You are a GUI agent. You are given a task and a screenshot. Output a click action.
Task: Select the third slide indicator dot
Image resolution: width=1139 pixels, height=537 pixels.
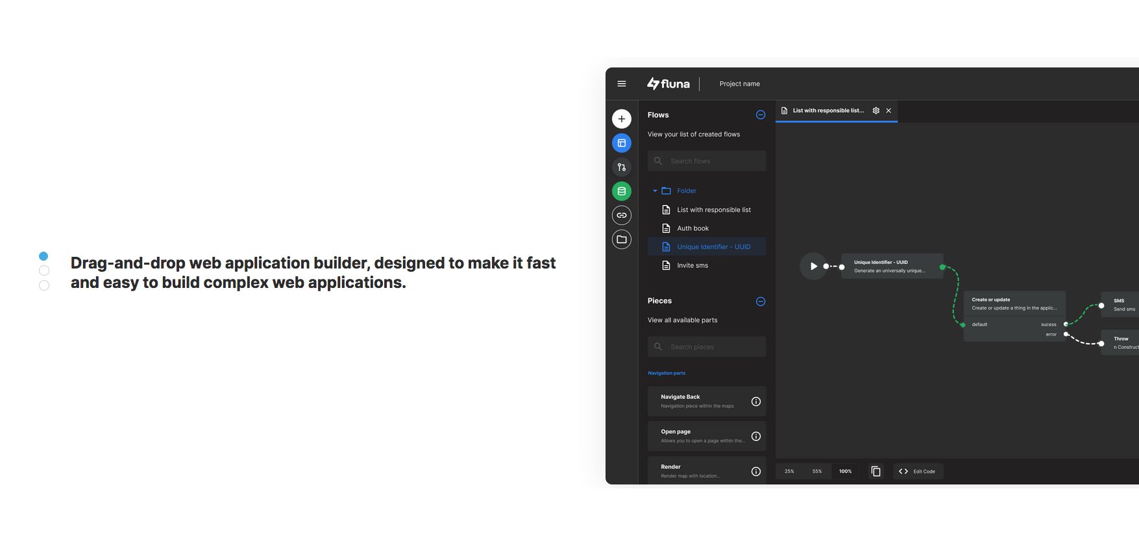44,285
